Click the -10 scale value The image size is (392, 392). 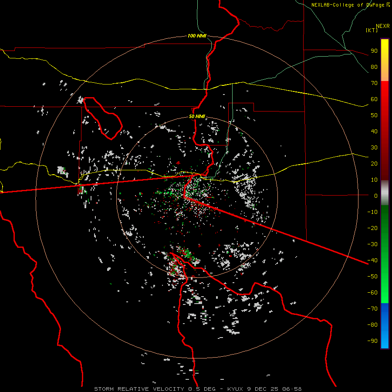tap(372, 212)
